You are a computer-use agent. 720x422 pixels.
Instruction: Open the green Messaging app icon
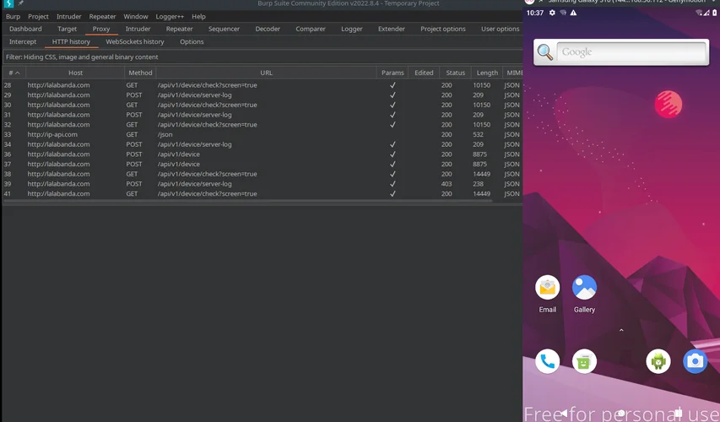coord(584,361)
